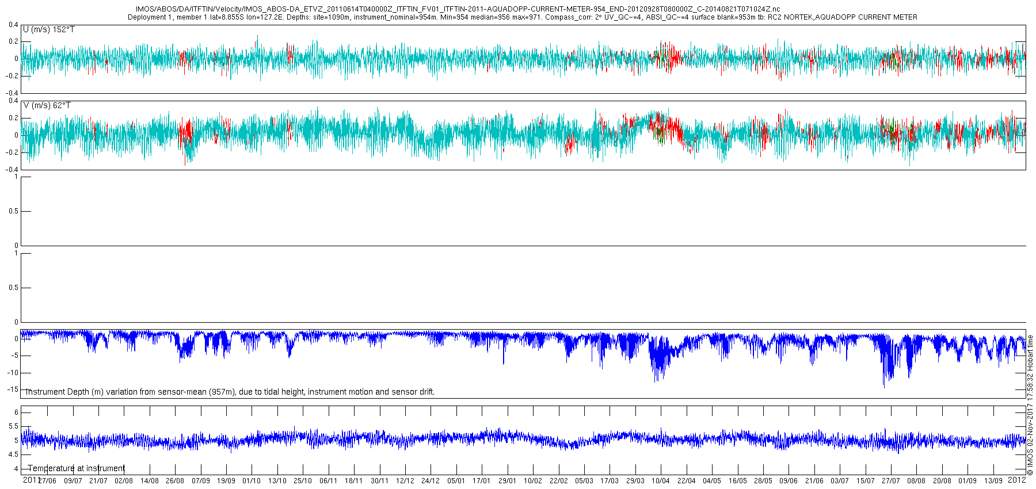Select the "02/08" date tick label
The width and height of the screenshot is (1036, 489).
point(124,481)
